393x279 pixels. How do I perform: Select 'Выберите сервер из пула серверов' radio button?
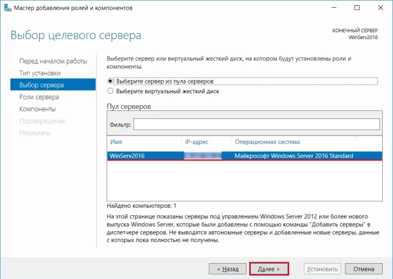point(110,81)
